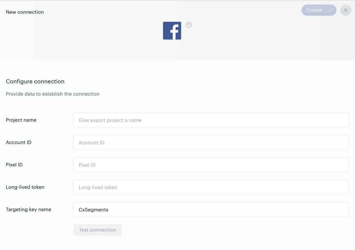Click the Test connection button
Image resolution: width=355 pixels, height=250 pixels.
click(x=98, y=230)
